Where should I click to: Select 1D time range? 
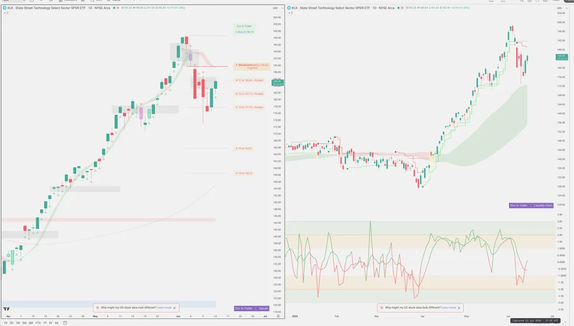(x=5, y=323)
